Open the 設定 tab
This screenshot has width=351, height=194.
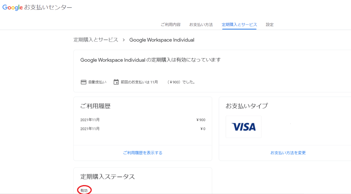coord(270,25)
